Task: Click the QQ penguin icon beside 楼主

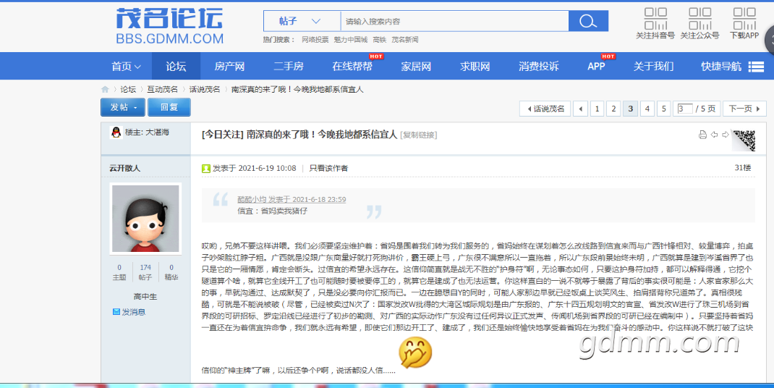Action: [x=116, y=132]
